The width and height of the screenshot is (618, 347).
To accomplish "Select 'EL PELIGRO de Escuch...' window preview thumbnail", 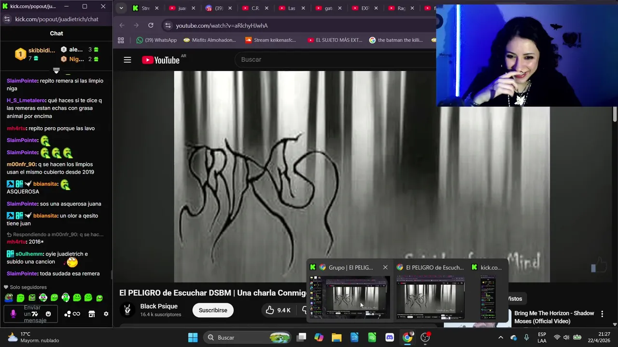I will point(430,297).
